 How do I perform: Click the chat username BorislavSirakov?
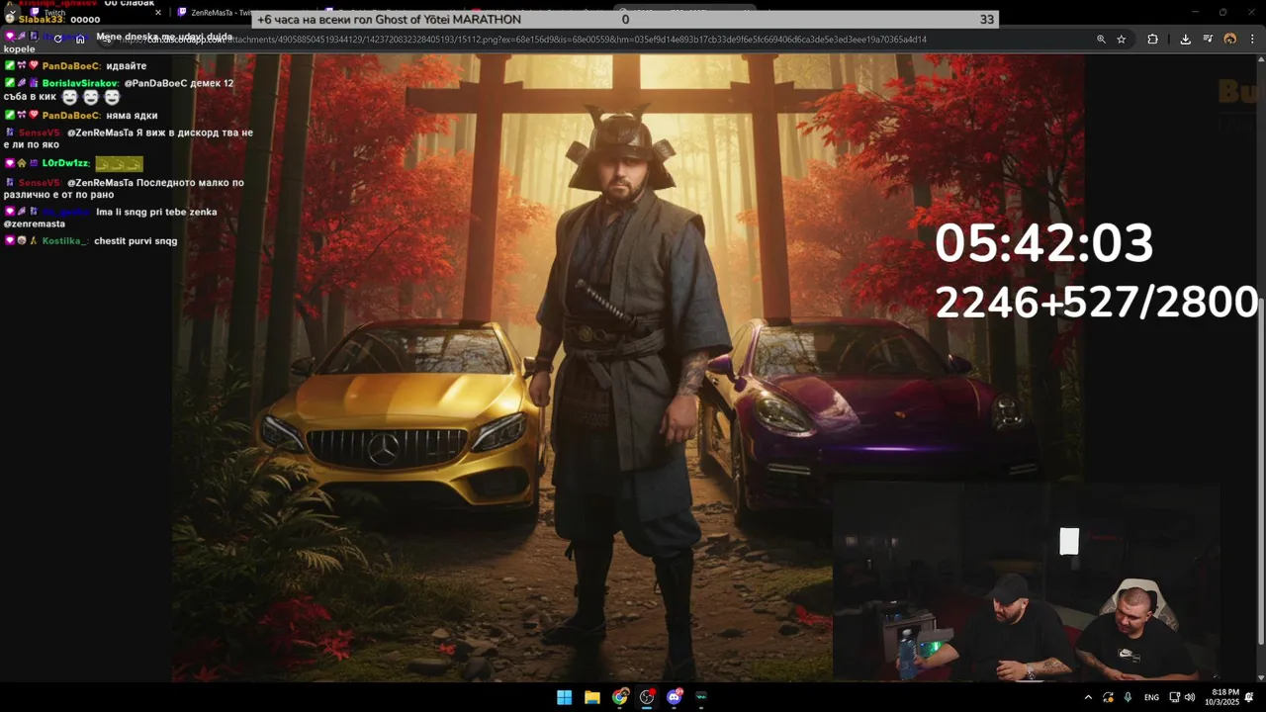81,84
